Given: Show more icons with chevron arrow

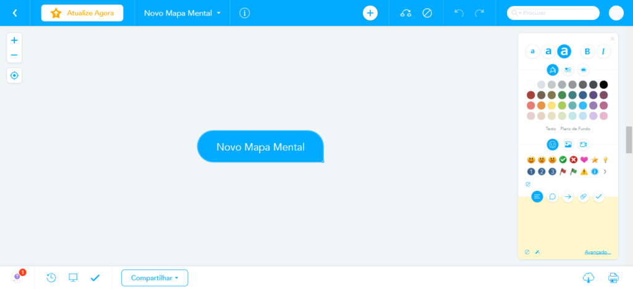Looking at the screenshot, I should point(605,172).
